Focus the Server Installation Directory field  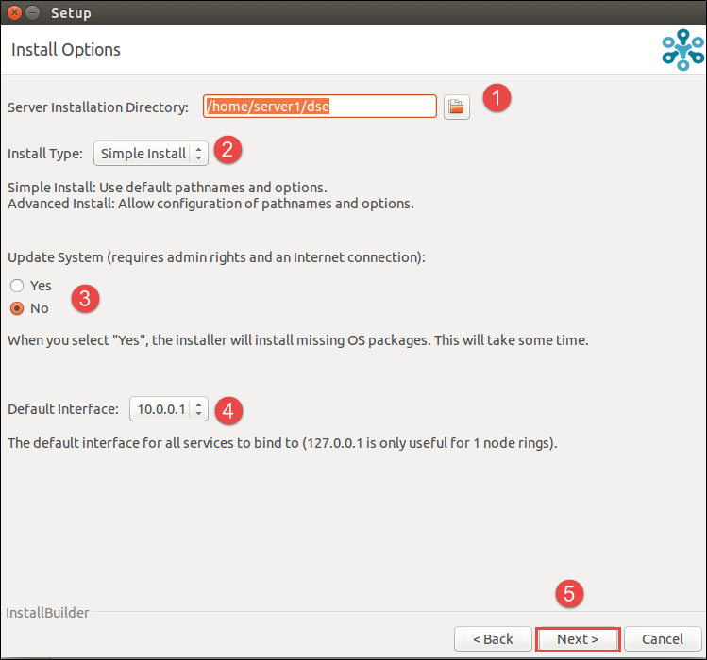(x=319, y=107)
